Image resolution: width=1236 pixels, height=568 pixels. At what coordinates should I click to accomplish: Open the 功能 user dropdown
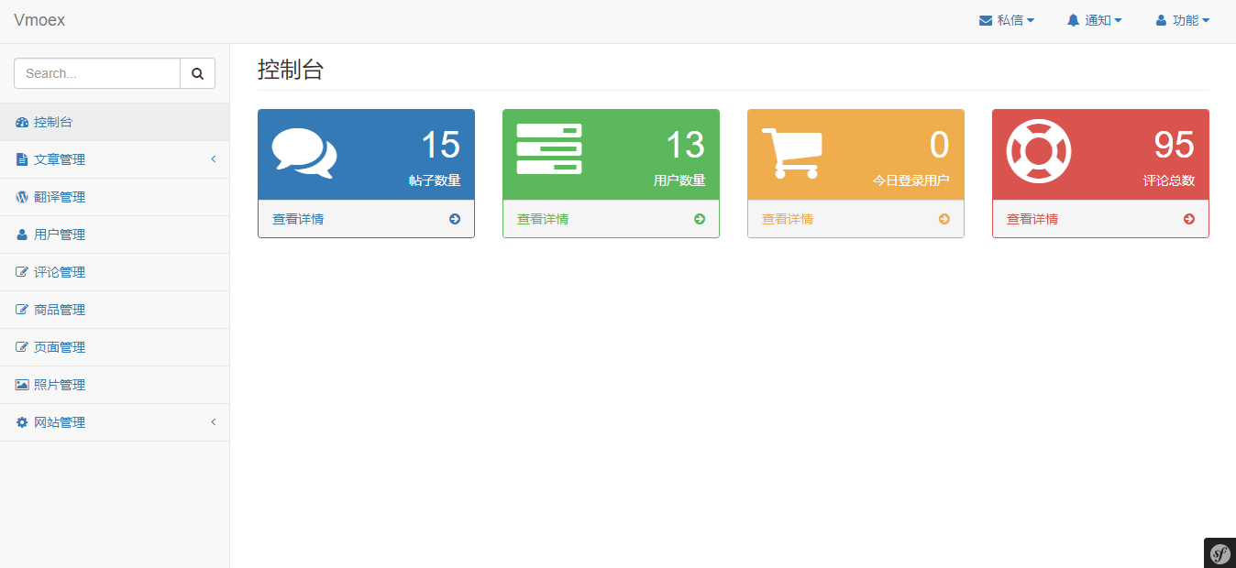(1182, 20)
